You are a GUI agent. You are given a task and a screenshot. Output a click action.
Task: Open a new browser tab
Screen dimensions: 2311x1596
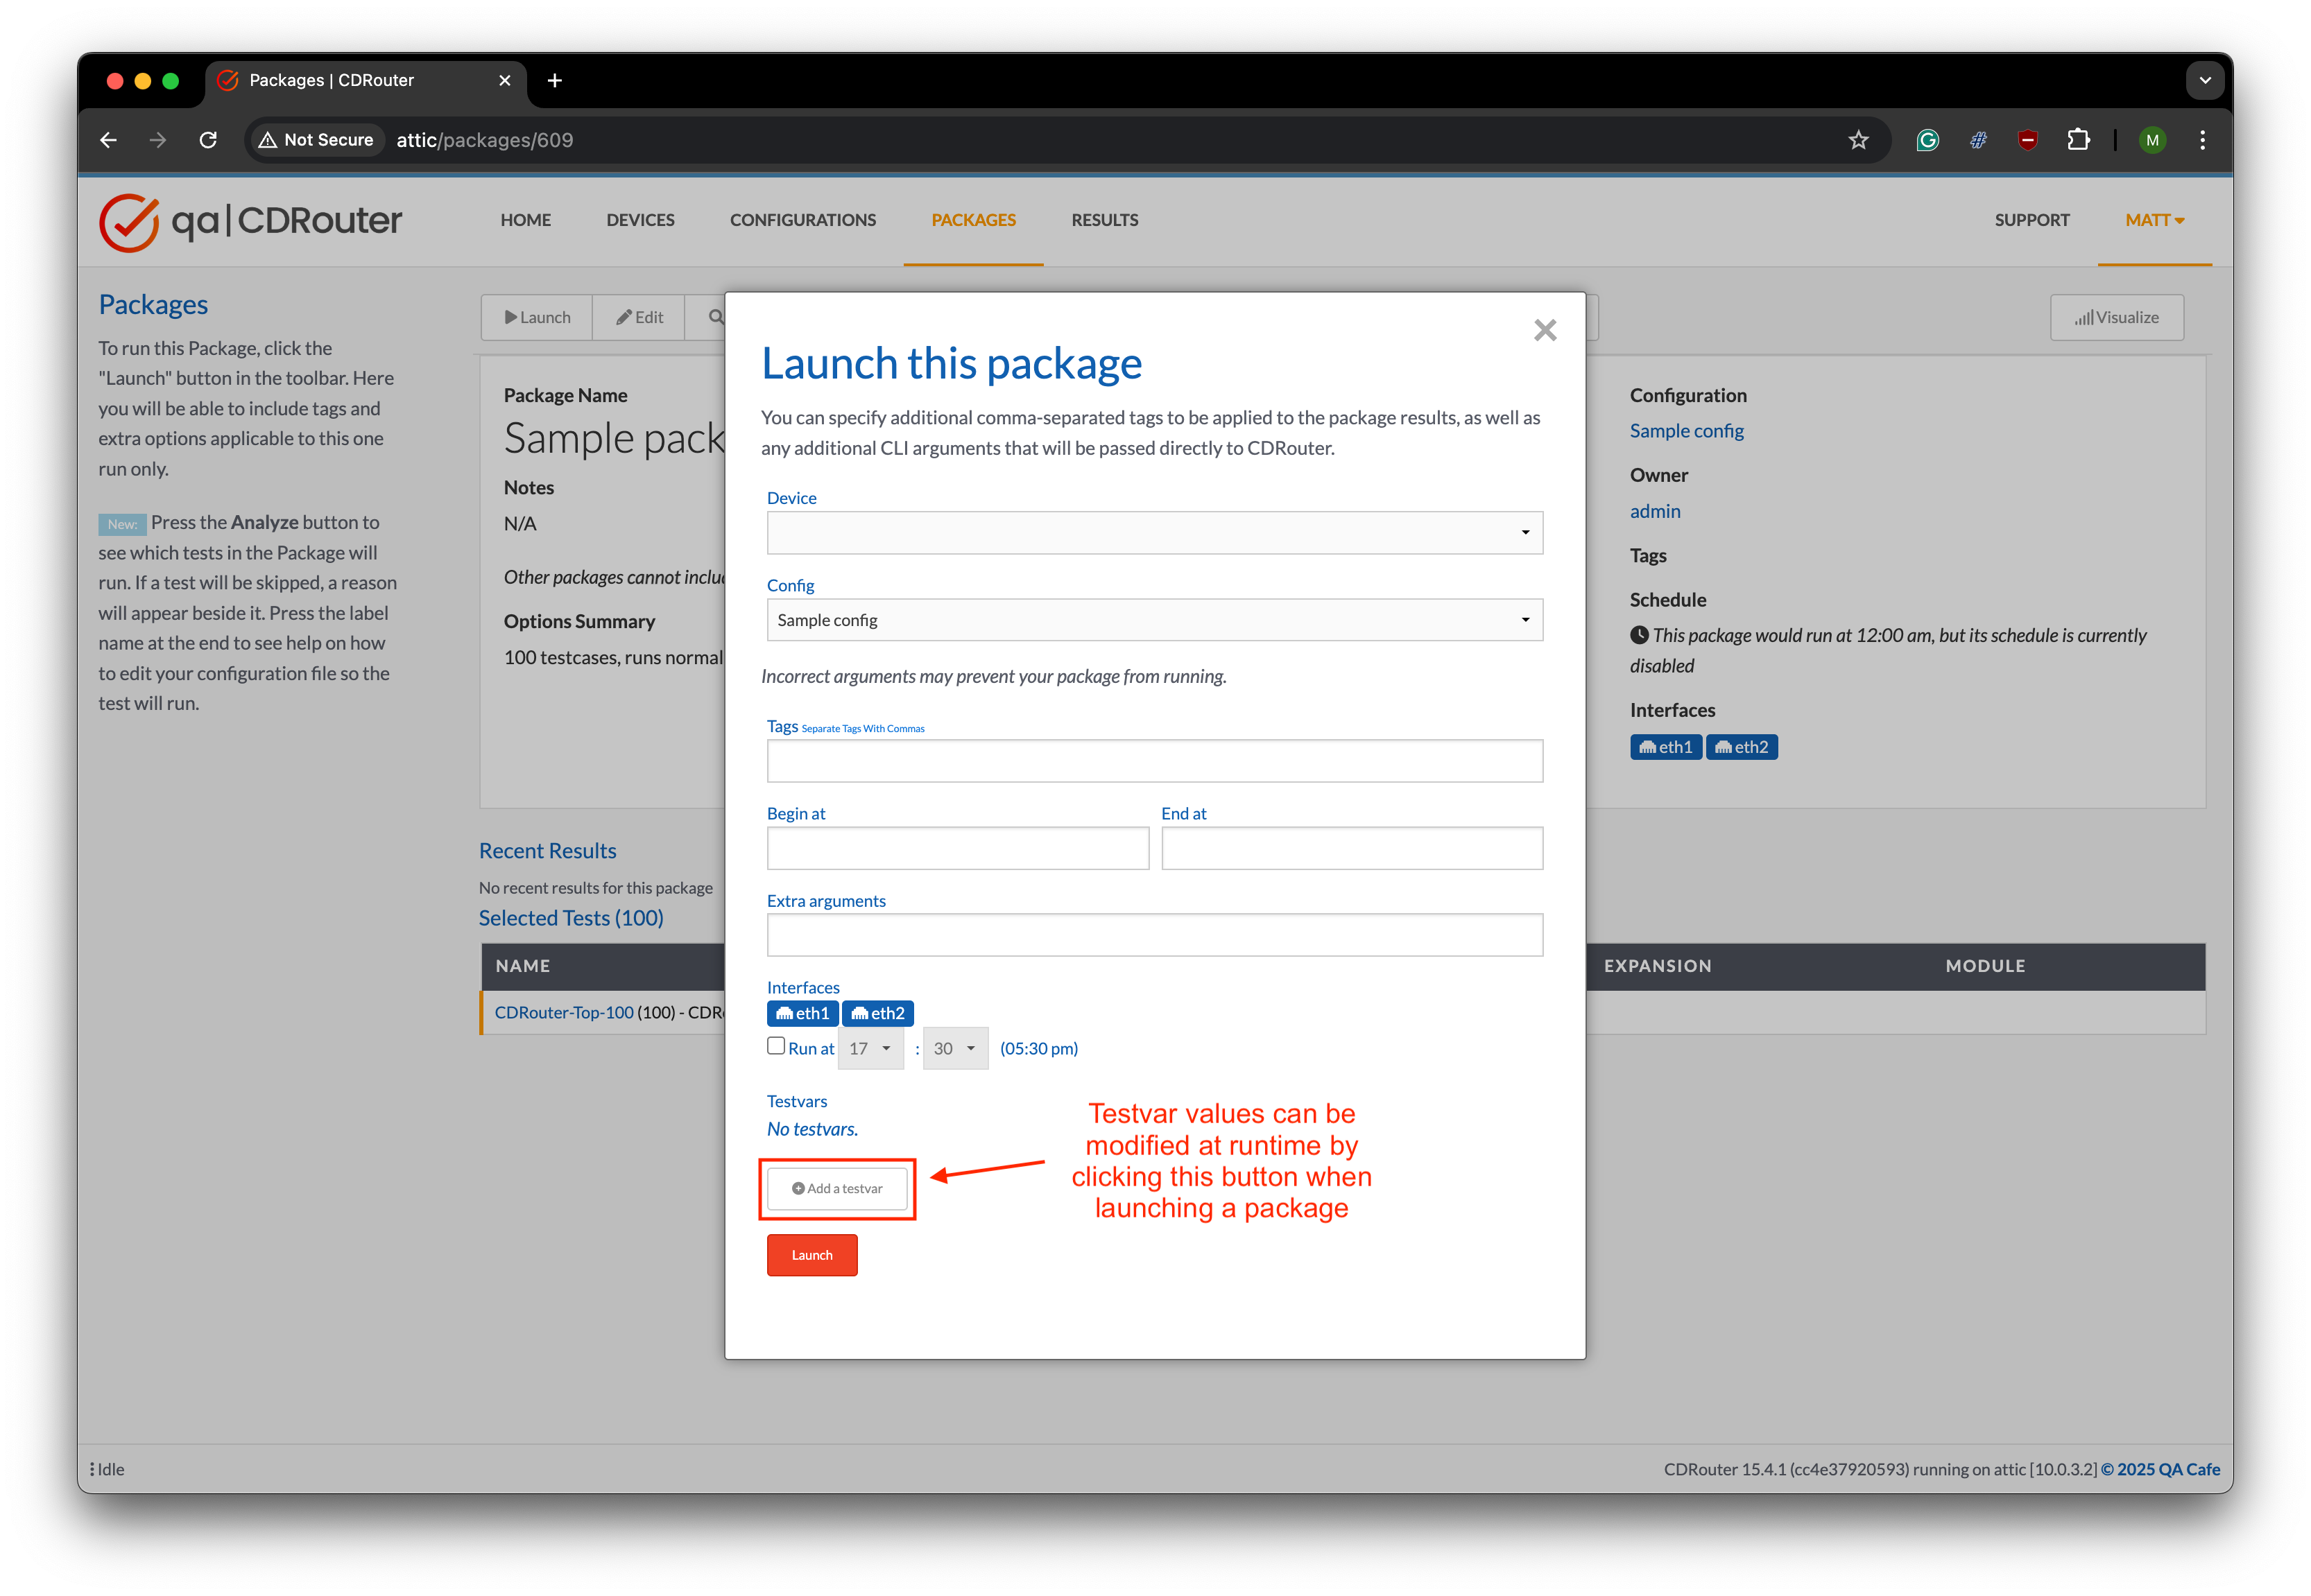point(554,80)
